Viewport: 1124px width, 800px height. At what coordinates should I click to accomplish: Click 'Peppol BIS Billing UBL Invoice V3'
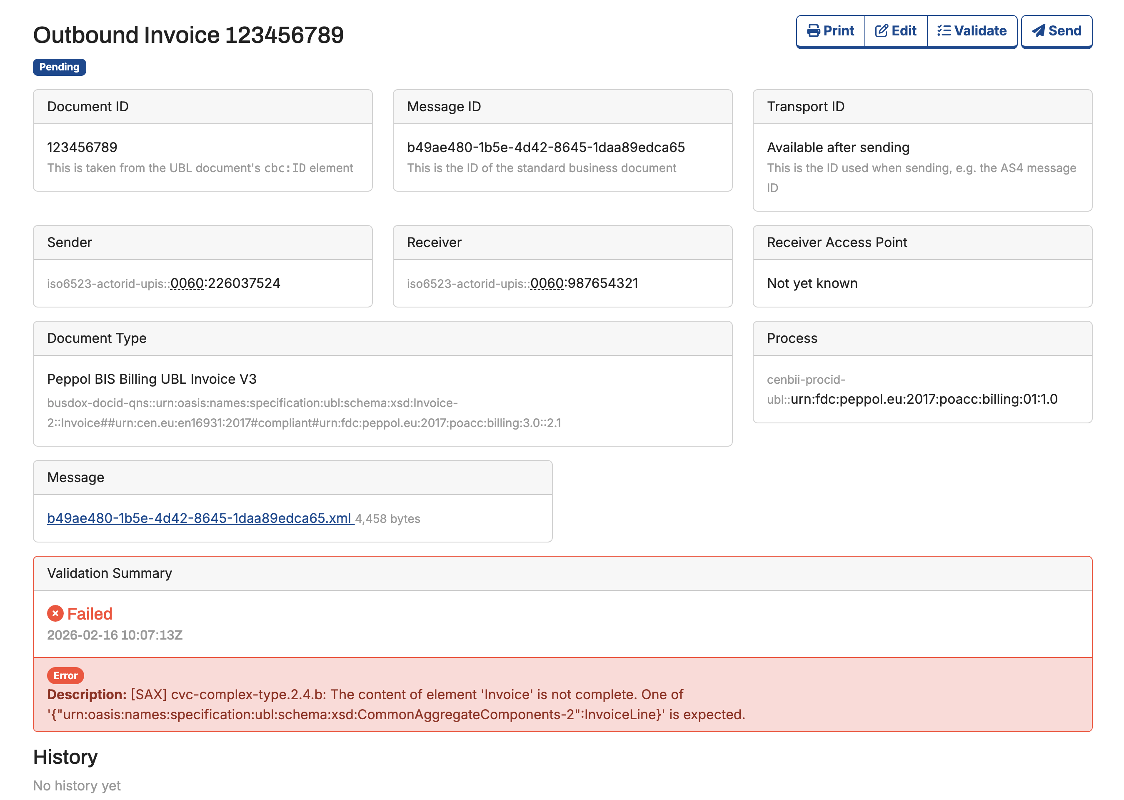pyautogui.click(x=152, y=379)
